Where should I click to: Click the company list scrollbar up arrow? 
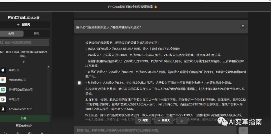pyautogui.click(x=48, y=67)
